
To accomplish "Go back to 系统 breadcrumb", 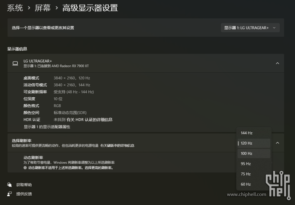I will click(x=15, y=8).
